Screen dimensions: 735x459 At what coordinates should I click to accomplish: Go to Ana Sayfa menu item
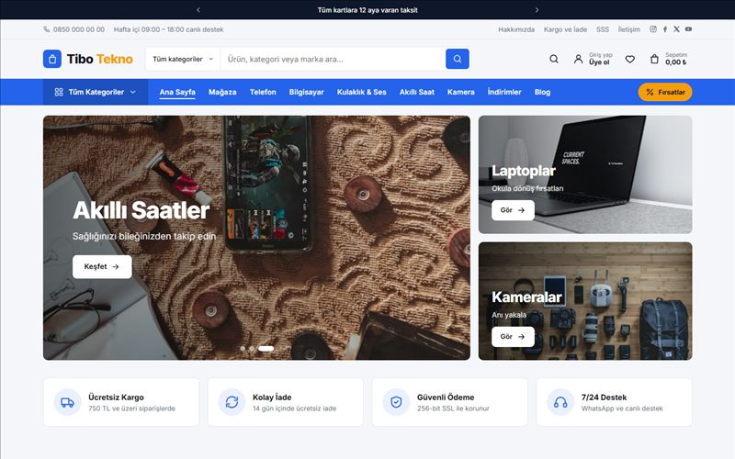coord(177,92)
